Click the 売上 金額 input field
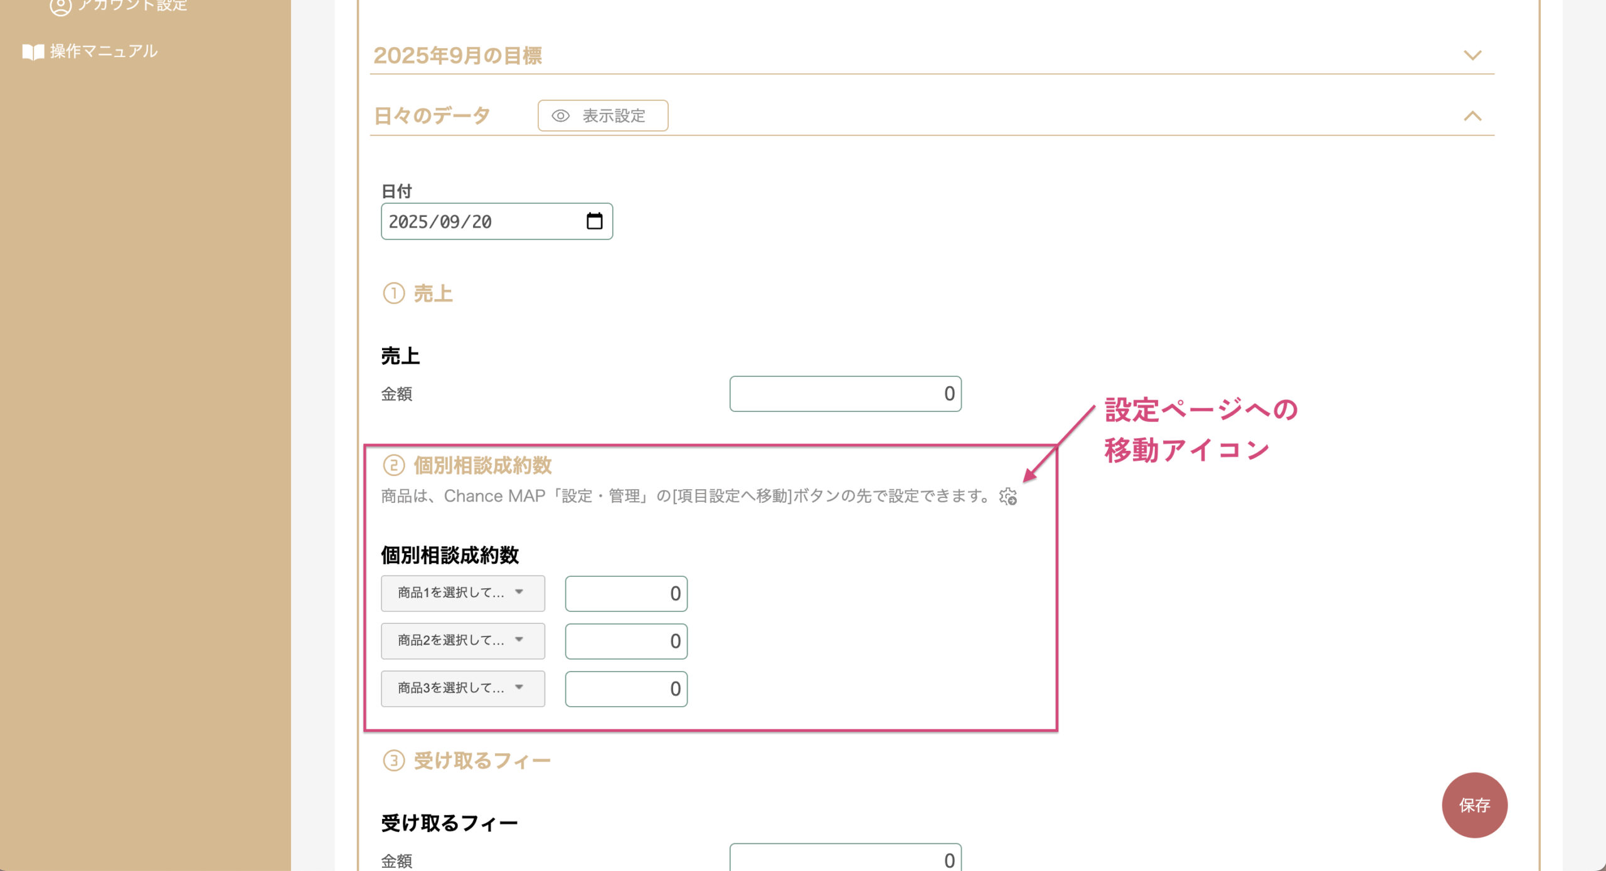Viewport: 1606px width, 871px height. pos(844,394)
